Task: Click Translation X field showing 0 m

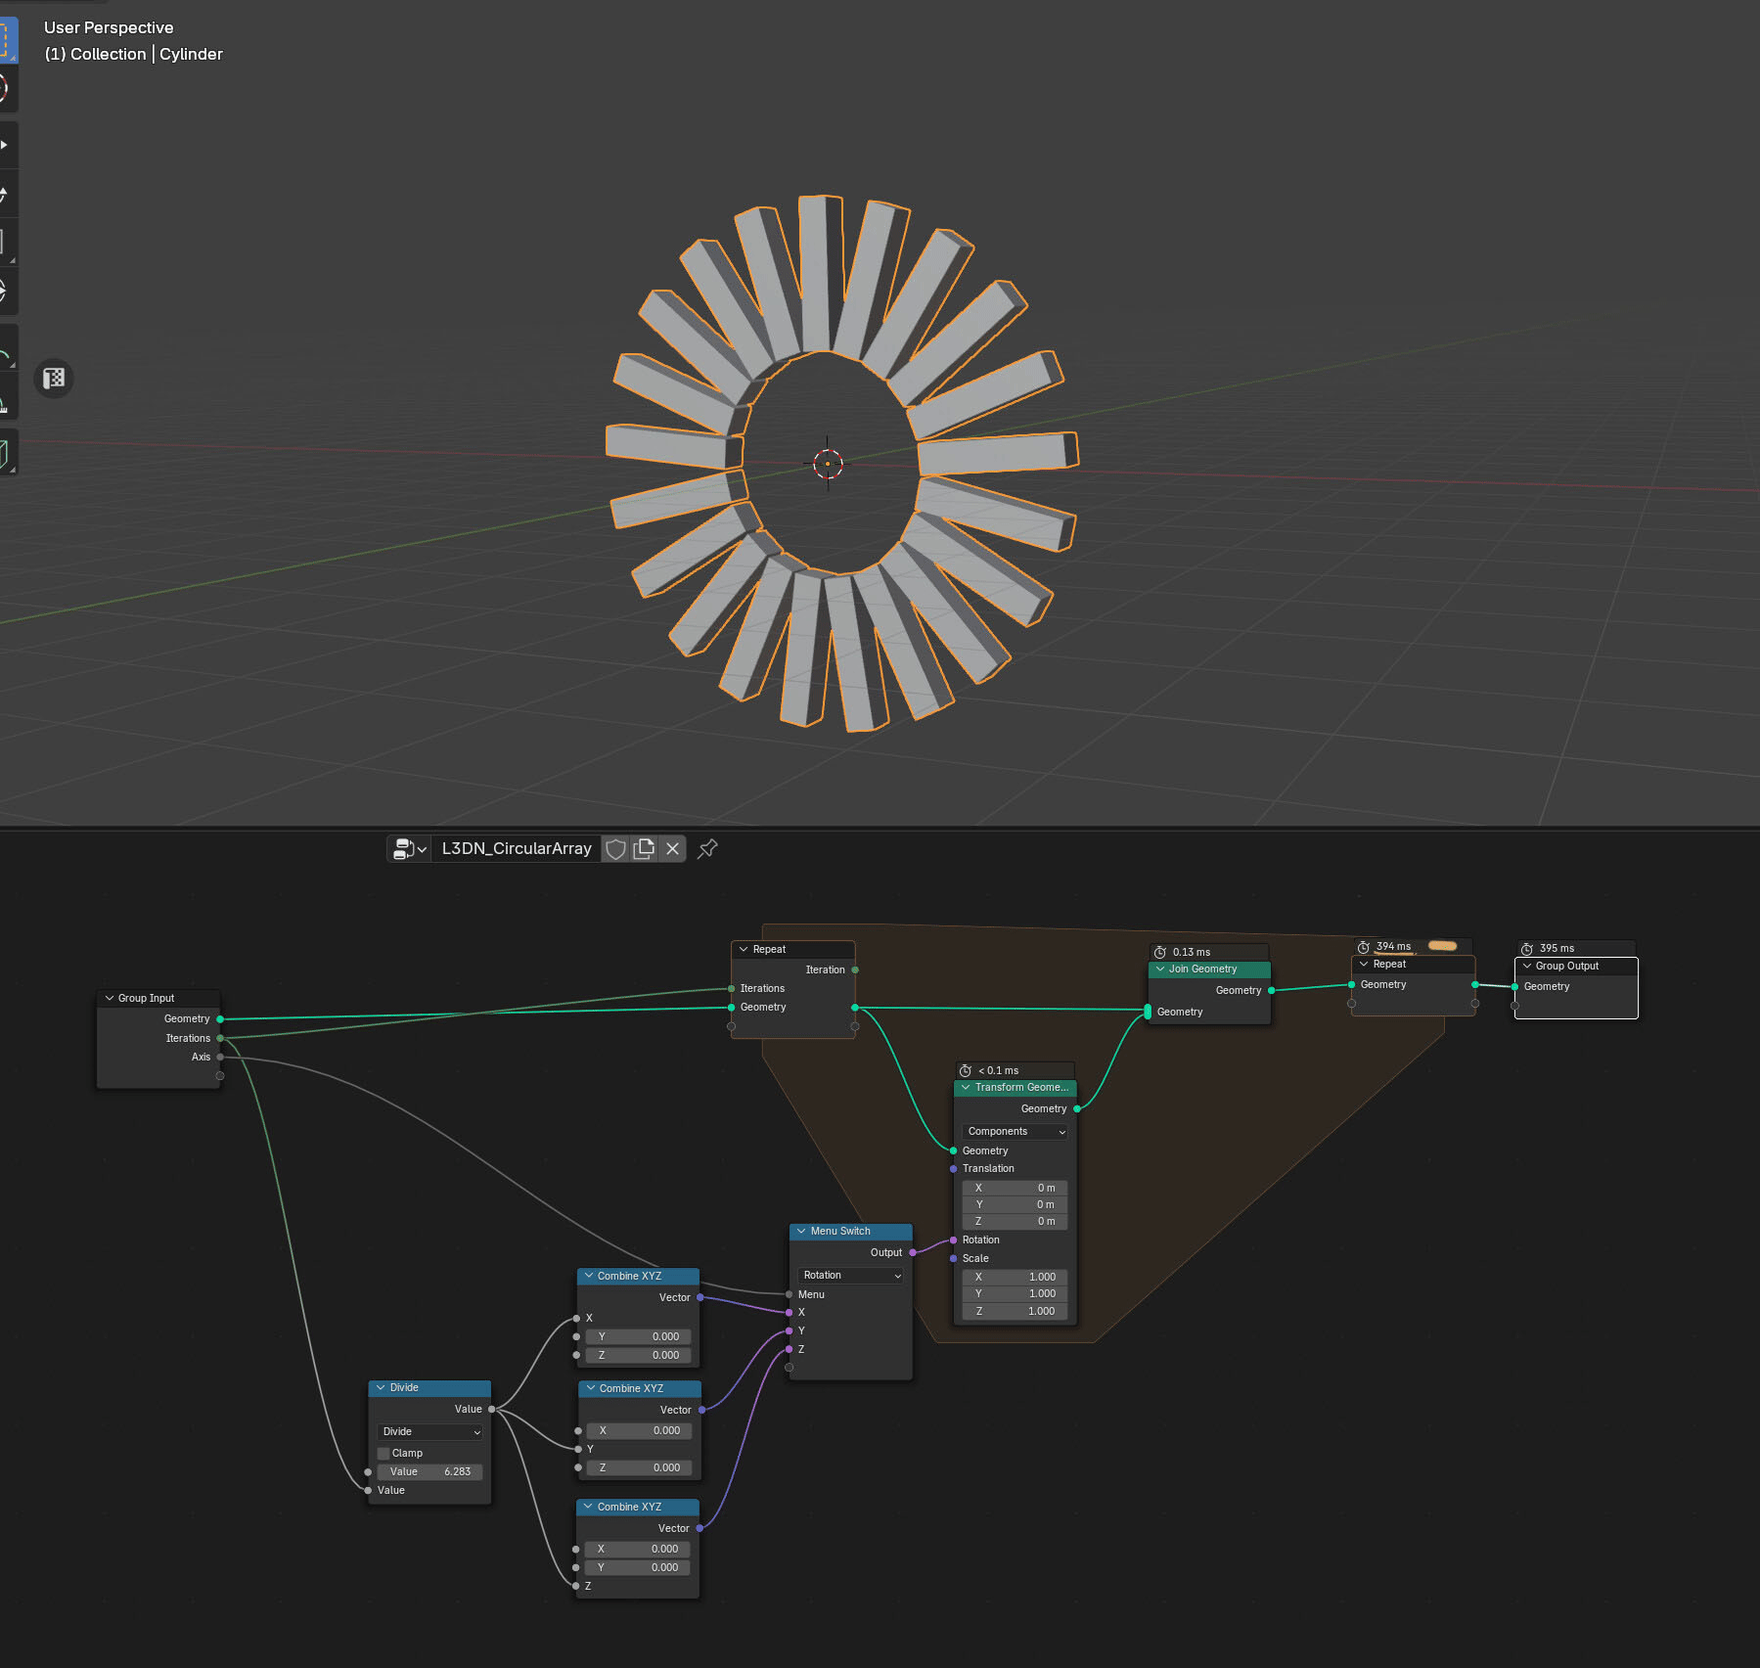Action: coord(1015,1188)
